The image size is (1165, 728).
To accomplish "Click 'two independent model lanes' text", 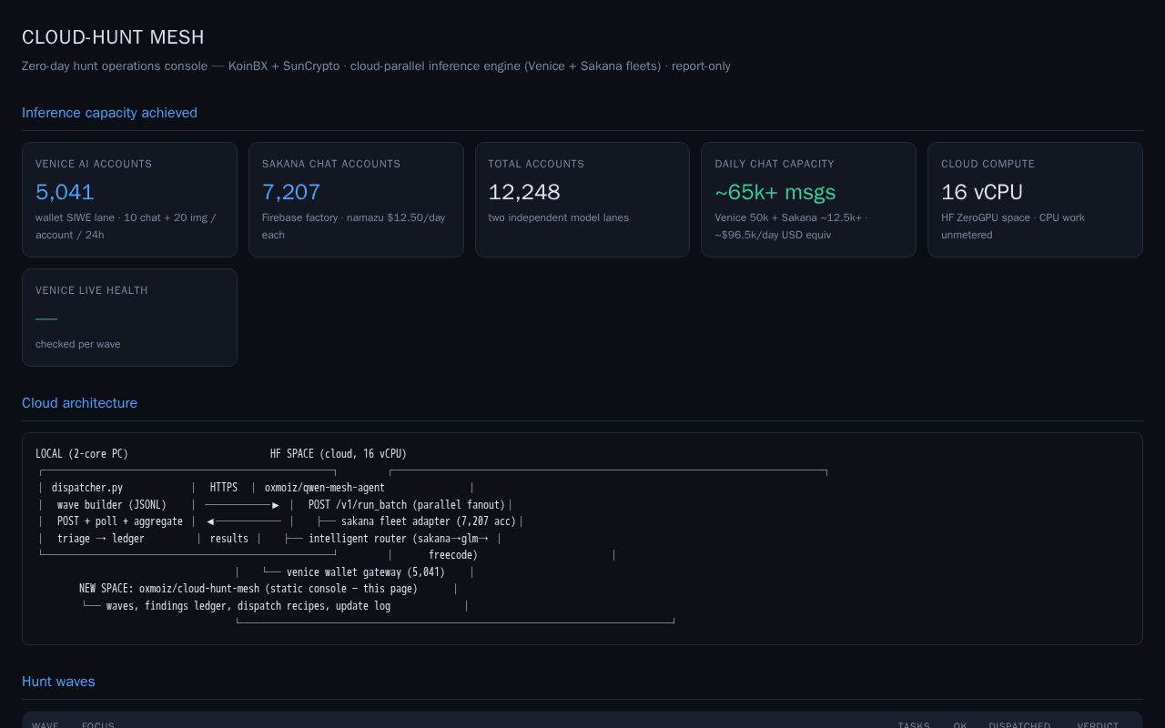I will [x=559, y=217].
